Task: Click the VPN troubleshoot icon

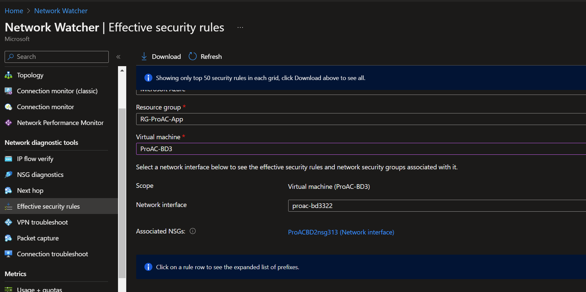Action: click(8, 222)
